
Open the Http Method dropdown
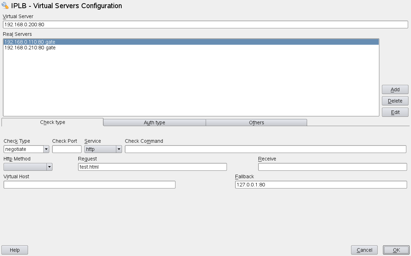[28, 167]
